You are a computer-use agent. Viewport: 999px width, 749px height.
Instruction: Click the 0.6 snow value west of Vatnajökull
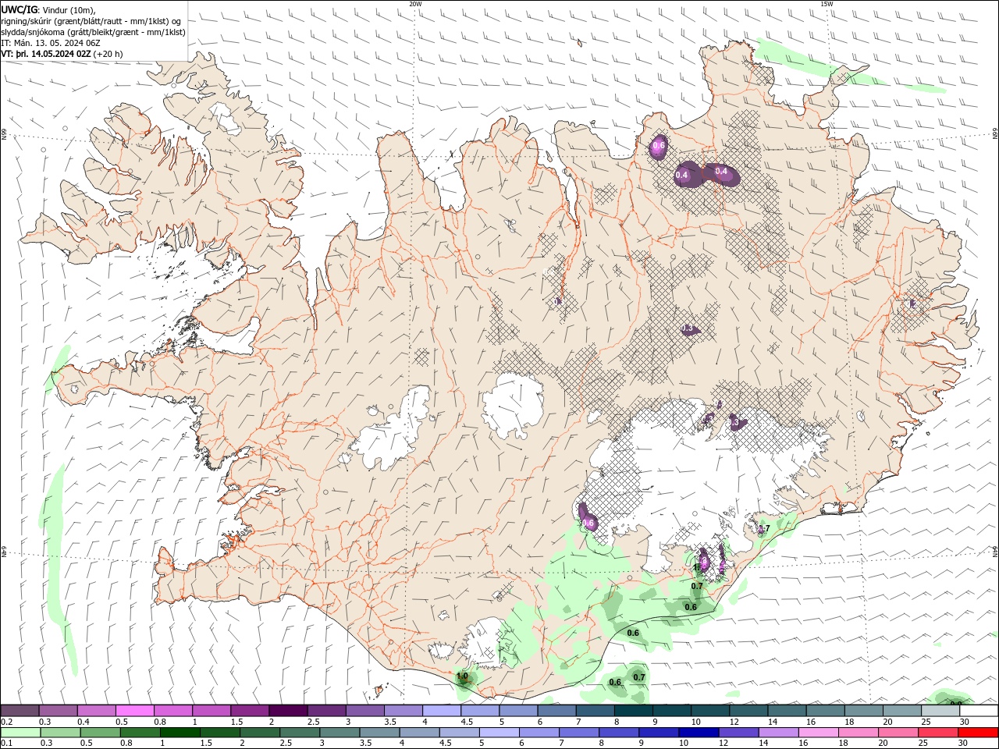pyautogui.click(x=588, y=523)
